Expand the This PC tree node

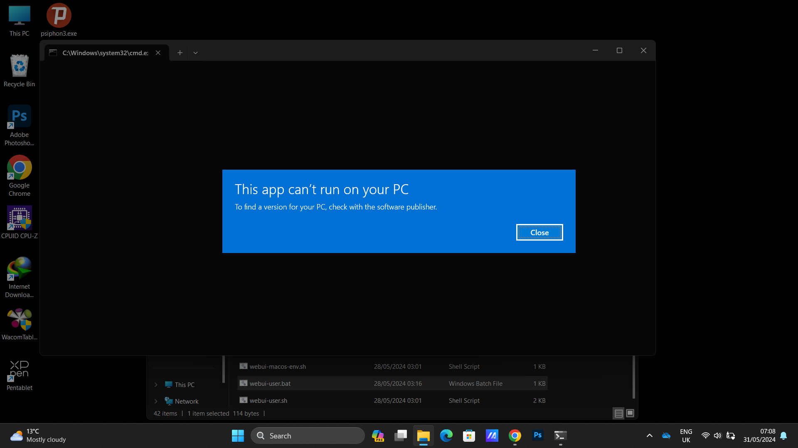(x=156, y=385)
